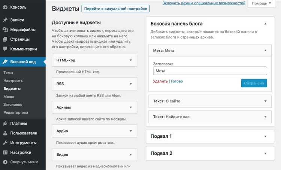The image size is (281, 170).
Task: Expand the Подвал 1 widget area
Action: coord(265,136)
